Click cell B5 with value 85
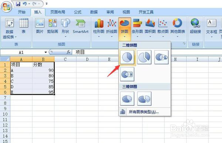Image resolution: width=222 pixels, height=143 pixels. point(43,87)
